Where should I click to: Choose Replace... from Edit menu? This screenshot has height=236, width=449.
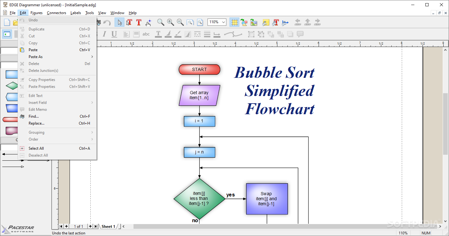[57, 123]
